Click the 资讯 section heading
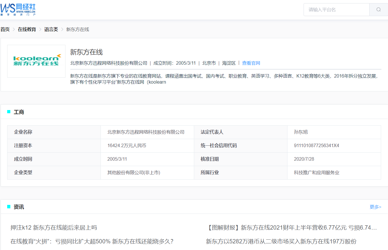 (x=19, y=207)
